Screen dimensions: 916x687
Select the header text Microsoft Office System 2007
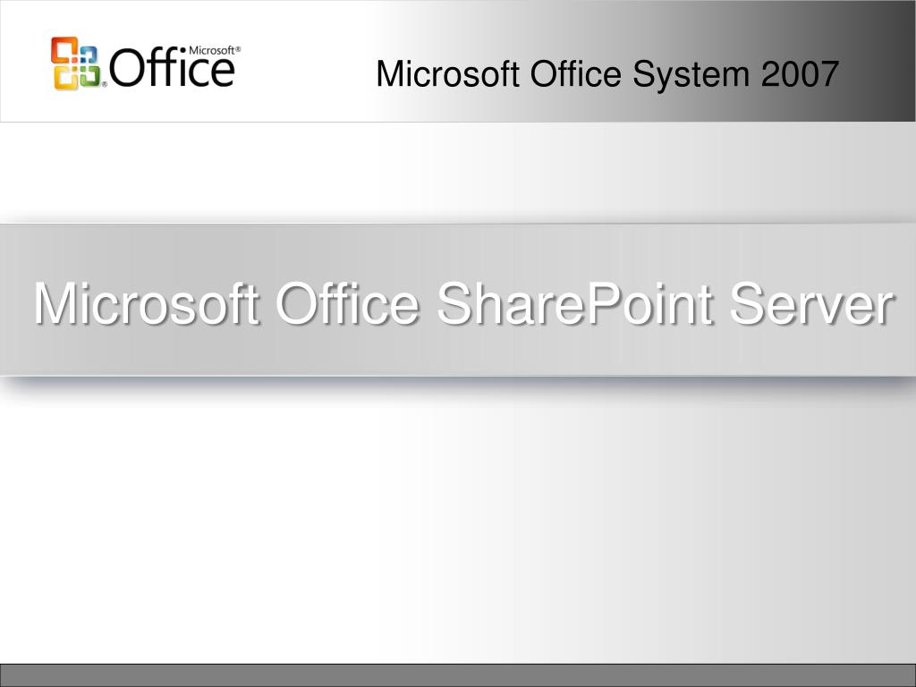607,74
